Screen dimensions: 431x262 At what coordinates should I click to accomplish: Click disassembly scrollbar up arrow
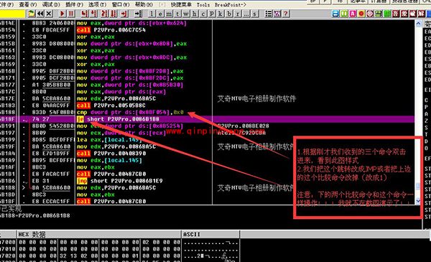pyautogui.click(x=418, y=24)
